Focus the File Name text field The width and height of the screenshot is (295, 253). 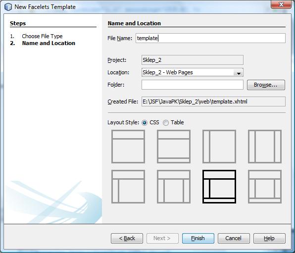[210, 38]
